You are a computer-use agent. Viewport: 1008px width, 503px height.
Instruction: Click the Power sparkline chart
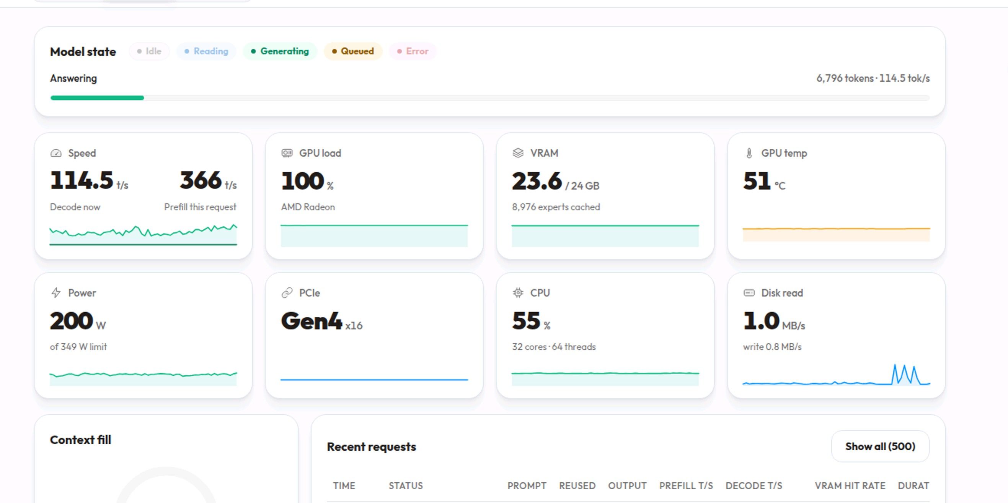[143, 378]
